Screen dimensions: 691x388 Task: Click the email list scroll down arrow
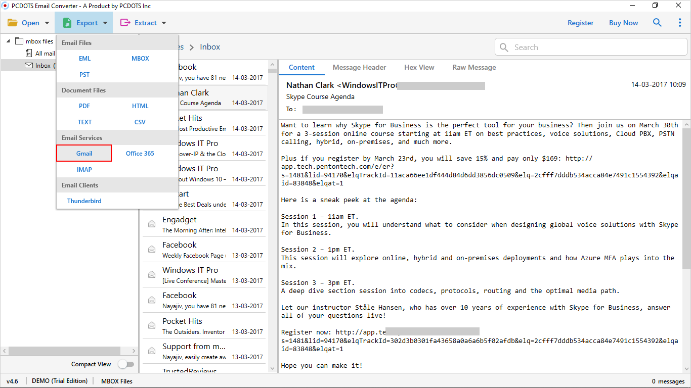pos(273,368)
